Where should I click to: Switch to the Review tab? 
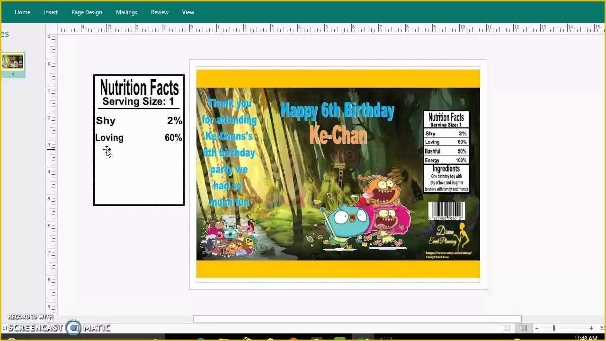[160, 12]
